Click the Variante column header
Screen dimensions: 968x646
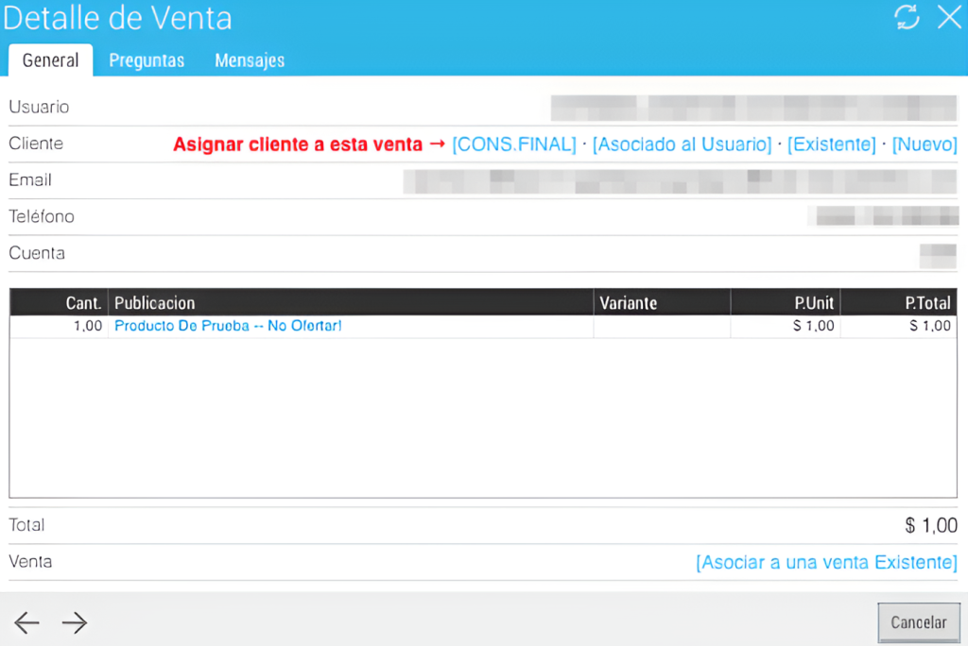(662, 302)
